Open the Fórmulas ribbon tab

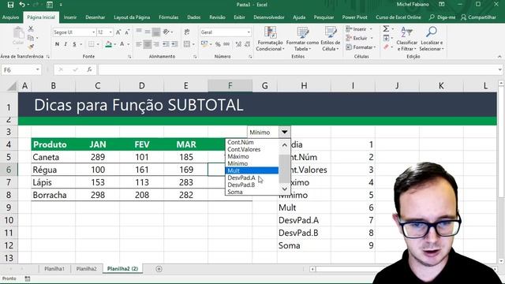tap(168, 17)
